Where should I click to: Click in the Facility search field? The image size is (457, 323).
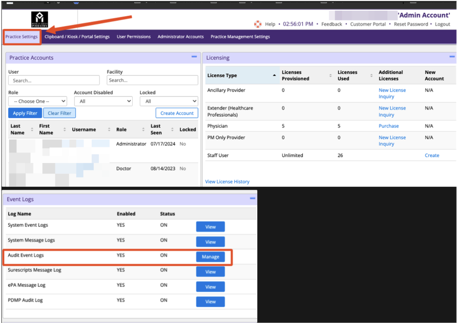152,80
